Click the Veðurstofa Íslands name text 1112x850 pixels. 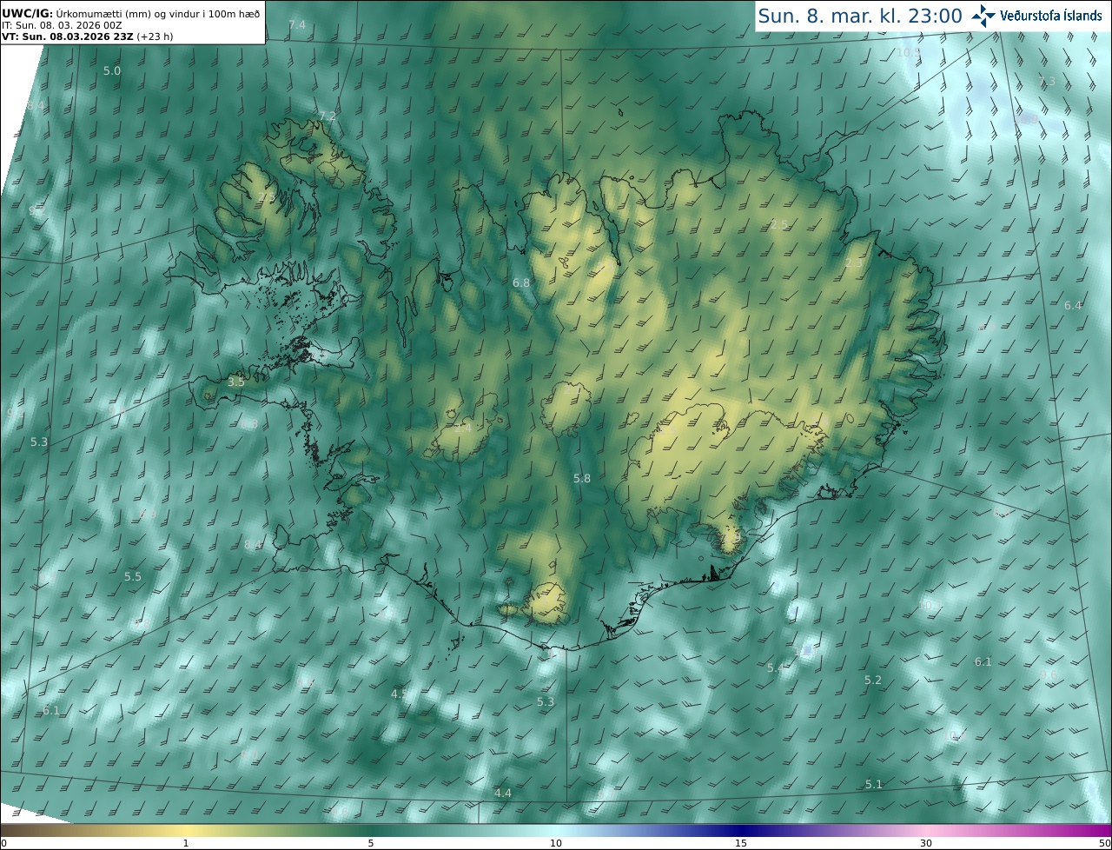click(x=1051, y=16)
